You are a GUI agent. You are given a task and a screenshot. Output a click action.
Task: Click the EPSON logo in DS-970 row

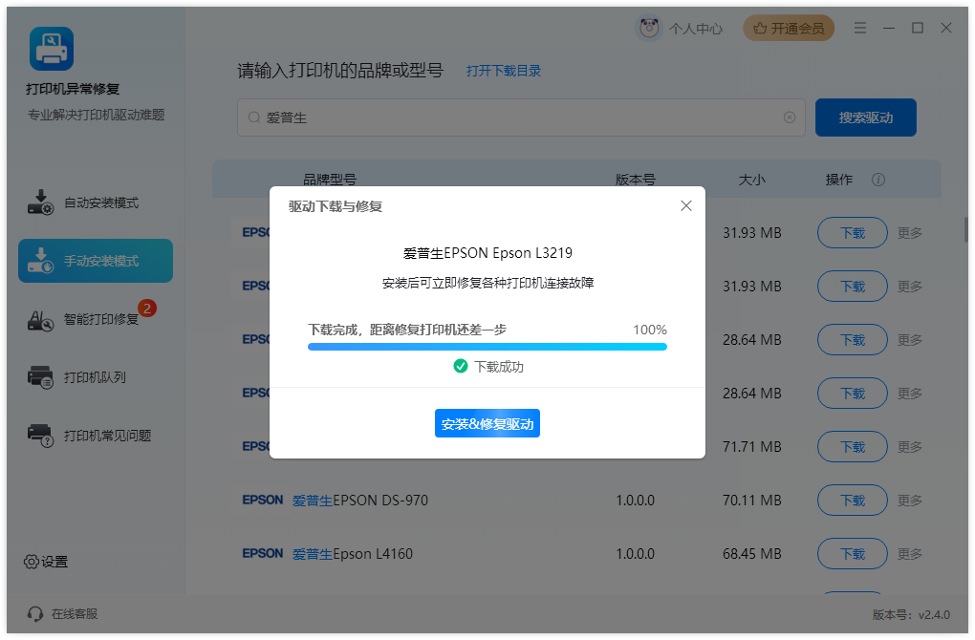tap(263, 500)
